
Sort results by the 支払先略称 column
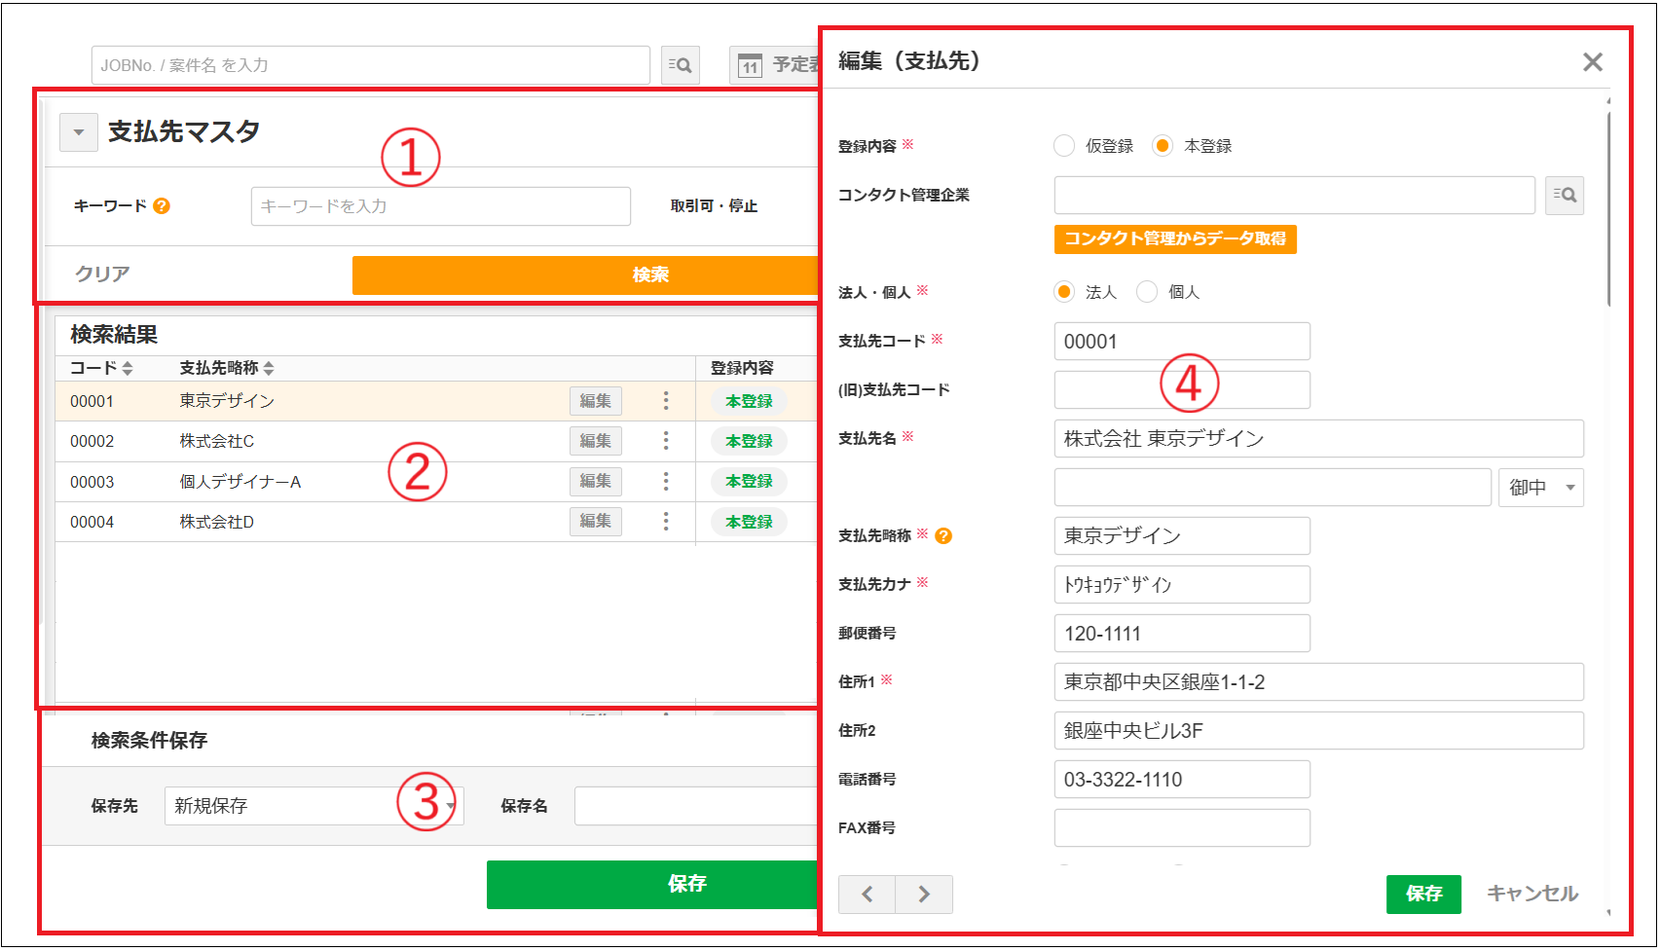pos(270,368)
